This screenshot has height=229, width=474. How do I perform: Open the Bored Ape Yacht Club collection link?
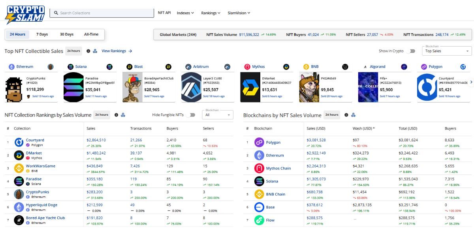45,218
